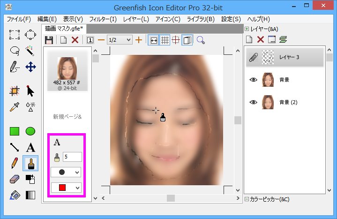This screenshot has height=219, width=337.
Task: Toggle the grid display button
Action: [x=165, y=40]
